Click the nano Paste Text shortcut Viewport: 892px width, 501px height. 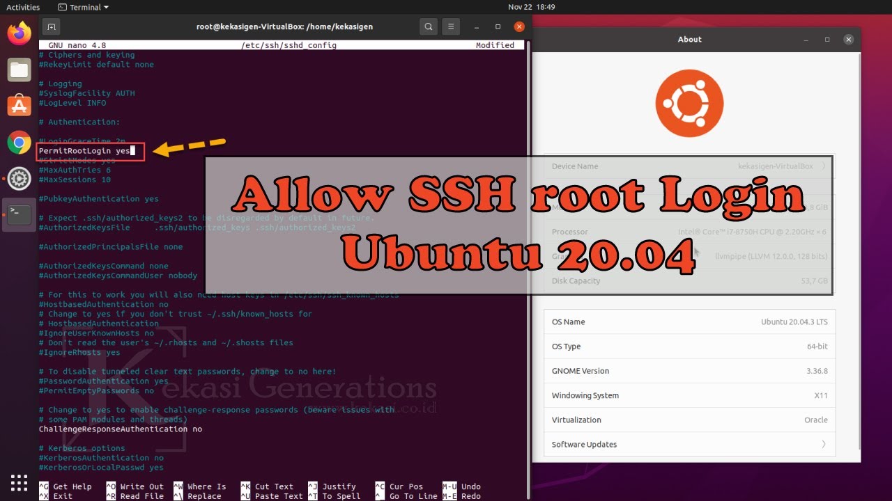pyautogui.click(x=272, y=496)
